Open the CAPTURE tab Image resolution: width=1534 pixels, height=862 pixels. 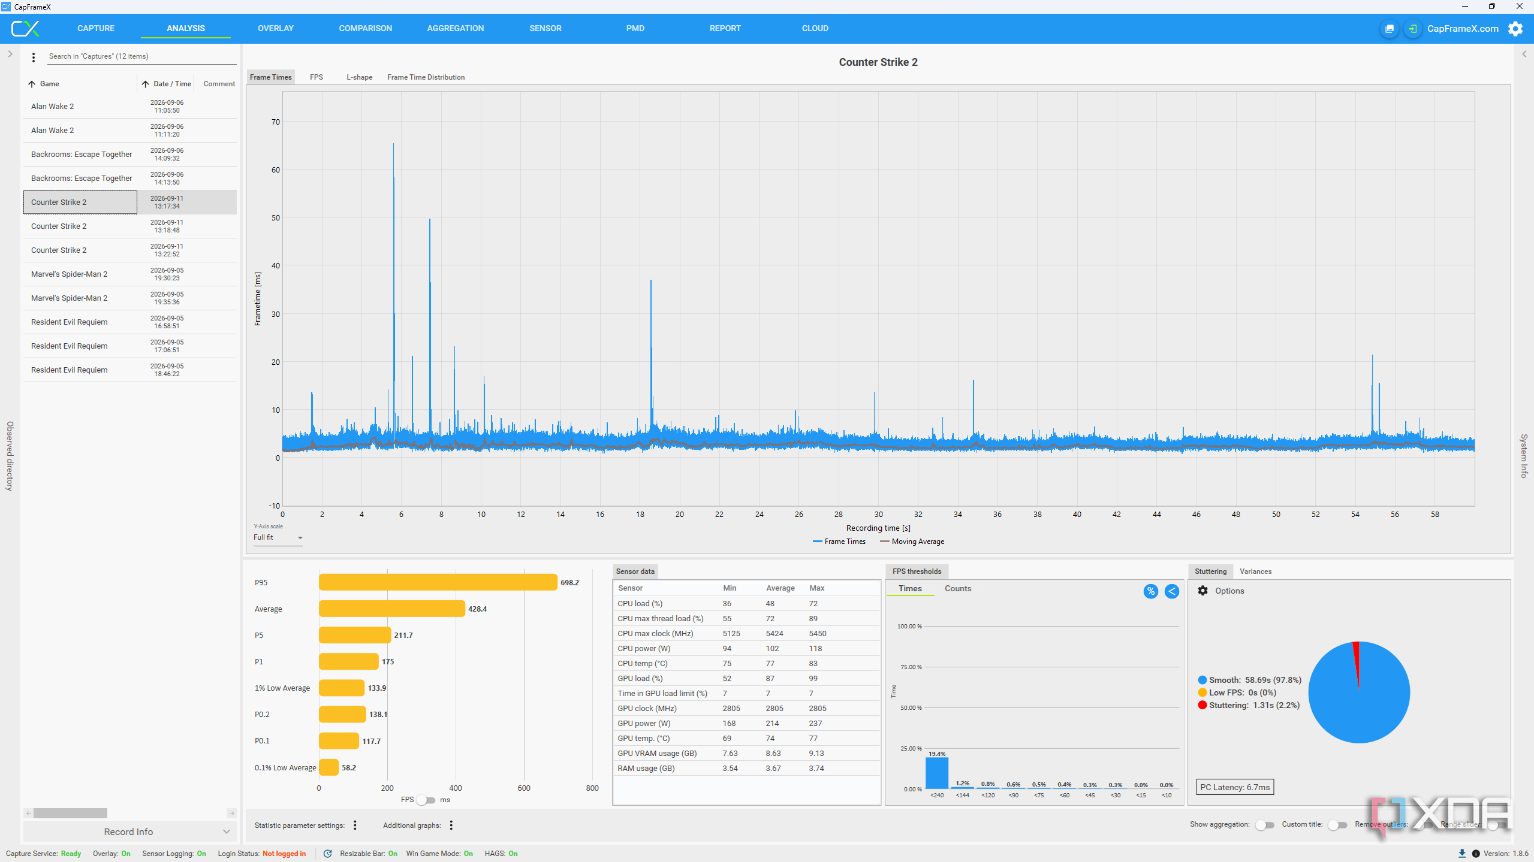(96, 28)
